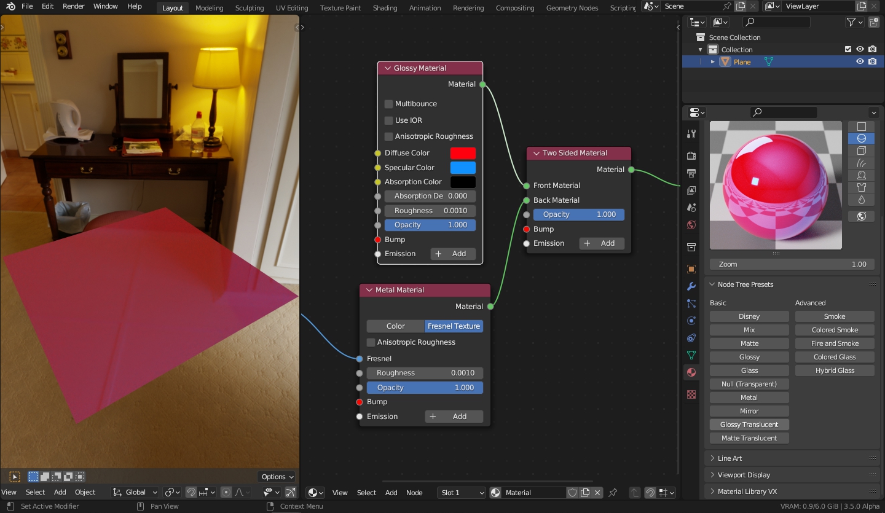Open the Texture properties tab

(691, 394)
